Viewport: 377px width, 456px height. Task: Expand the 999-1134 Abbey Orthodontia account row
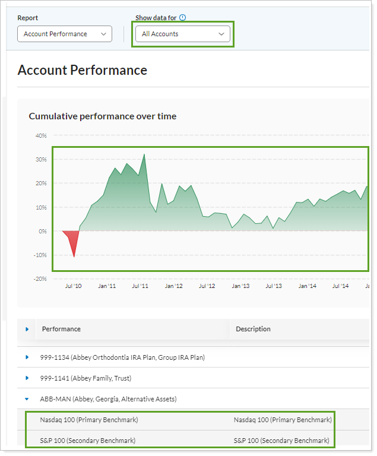click(27, 357)
